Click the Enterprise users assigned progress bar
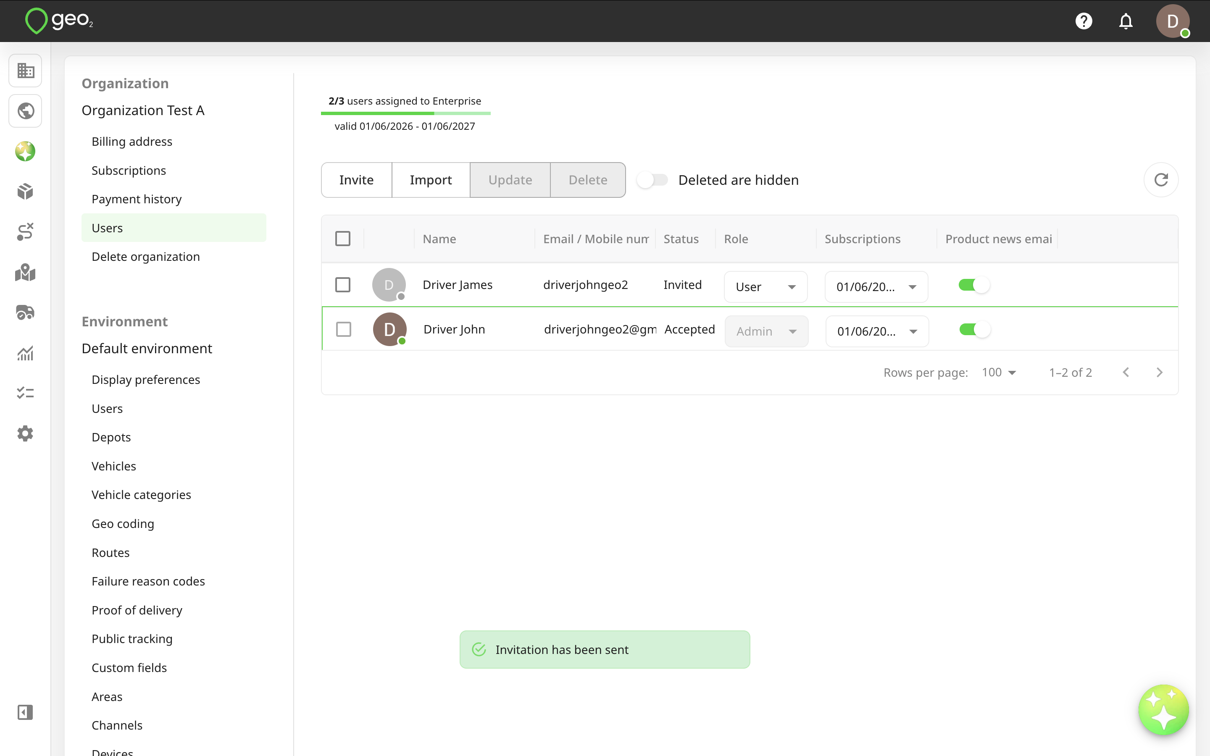 click(x=405, y=113)
